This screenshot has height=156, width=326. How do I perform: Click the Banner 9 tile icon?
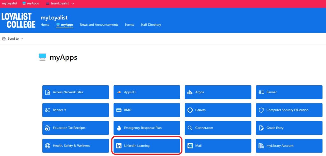(x=48, y=110)
